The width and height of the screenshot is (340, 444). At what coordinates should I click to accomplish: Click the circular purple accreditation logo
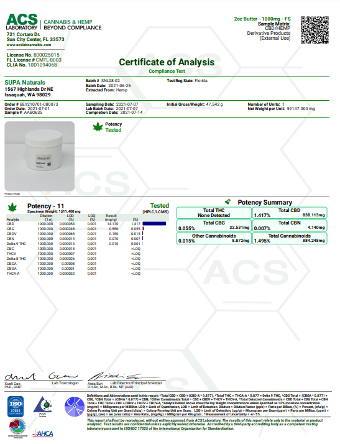click(x=75, y=407)
